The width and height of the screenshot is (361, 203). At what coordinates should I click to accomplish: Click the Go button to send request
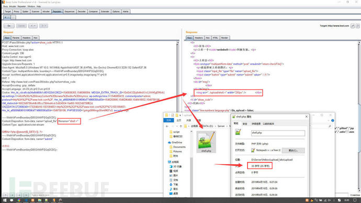(x=9, y=26)
